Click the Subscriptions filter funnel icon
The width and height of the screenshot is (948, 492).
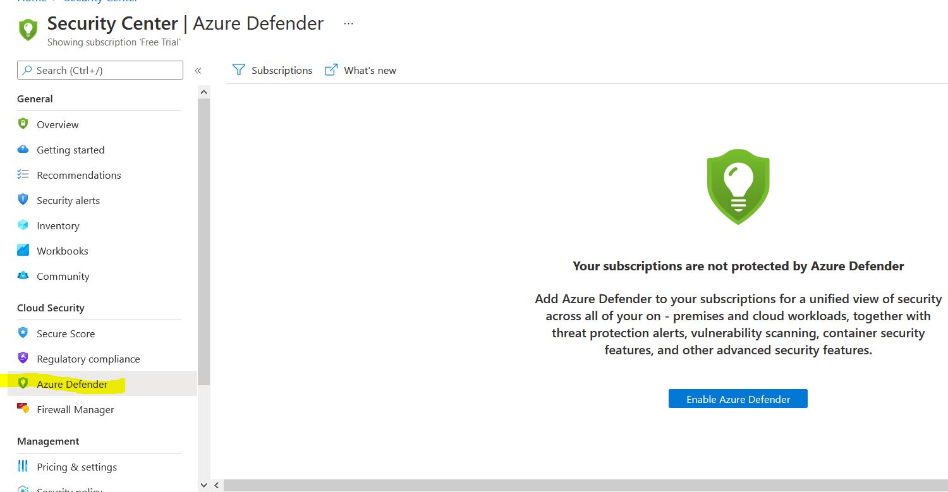coord(238,69)
